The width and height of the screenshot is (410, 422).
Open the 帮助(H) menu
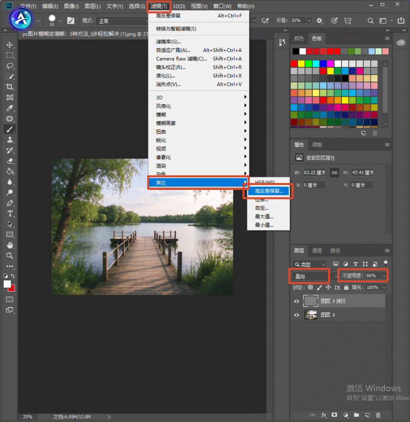click(246, 6)
